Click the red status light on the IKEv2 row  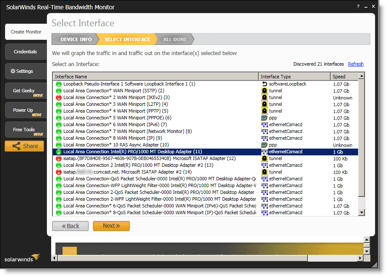tap(58, 97)
